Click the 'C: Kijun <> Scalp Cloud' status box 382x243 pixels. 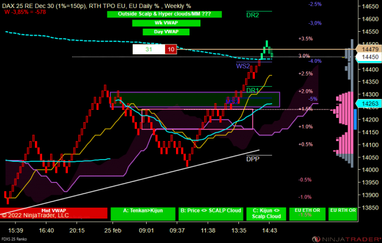coord(266,214)
